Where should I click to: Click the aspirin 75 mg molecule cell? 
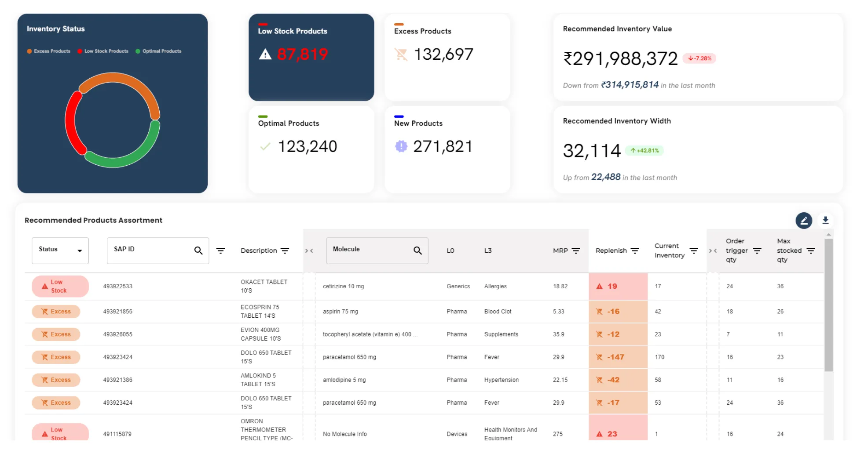click(341, 312)
